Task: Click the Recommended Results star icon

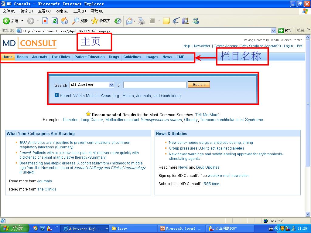Action: (88, 114)
